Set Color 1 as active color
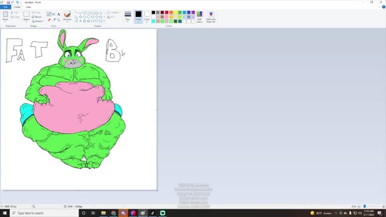Screen dimensions: 386x217 [138, 16]
